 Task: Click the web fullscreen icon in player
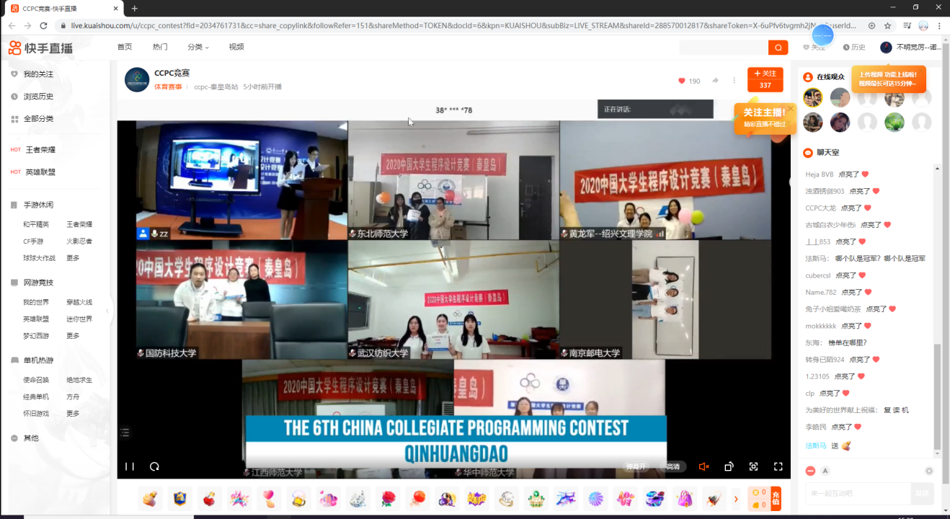coord(753,466)
